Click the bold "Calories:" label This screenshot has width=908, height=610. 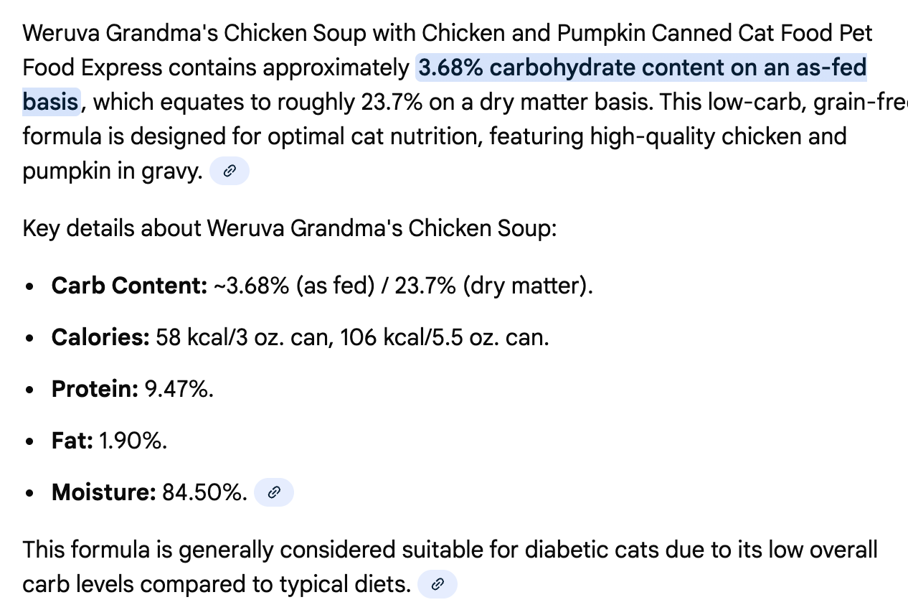point(100,337)
